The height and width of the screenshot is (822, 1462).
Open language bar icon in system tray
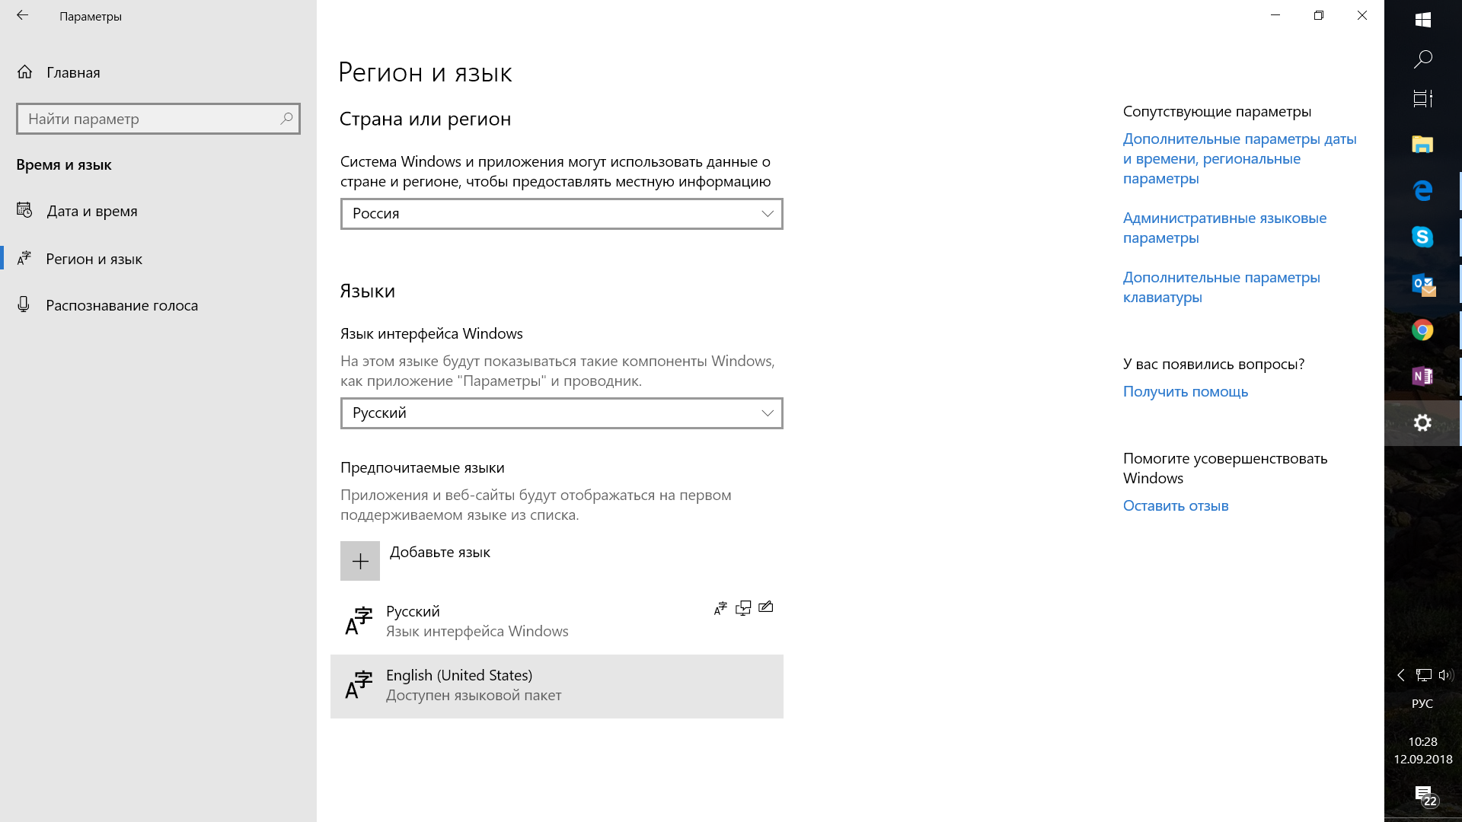1424,703
